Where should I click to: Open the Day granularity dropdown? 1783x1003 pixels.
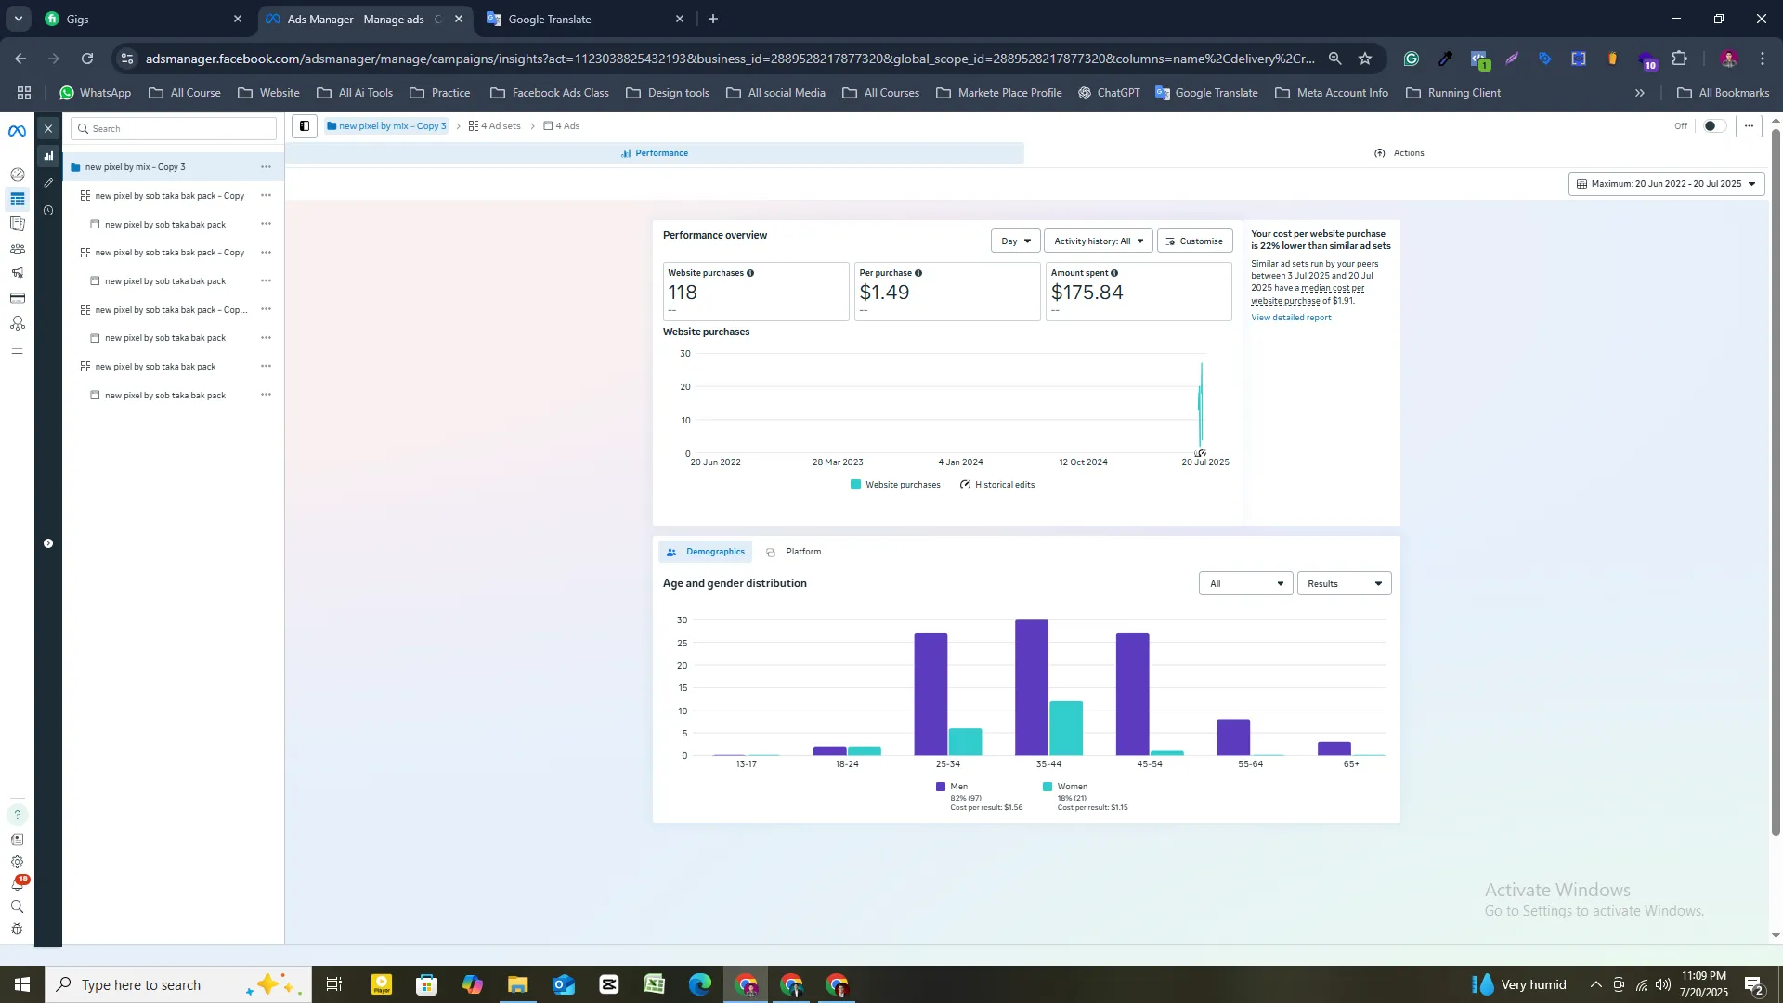[x=1015, y=241]
